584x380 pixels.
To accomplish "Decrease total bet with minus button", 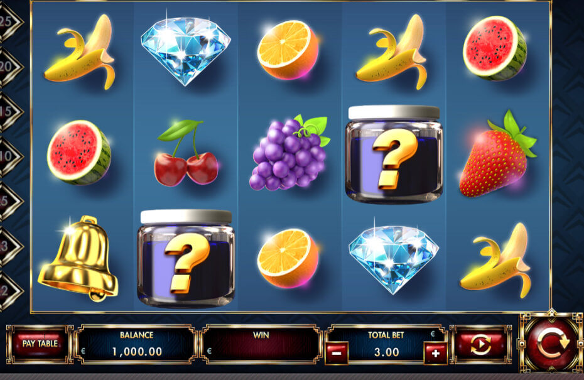I will tap(337, 352).
